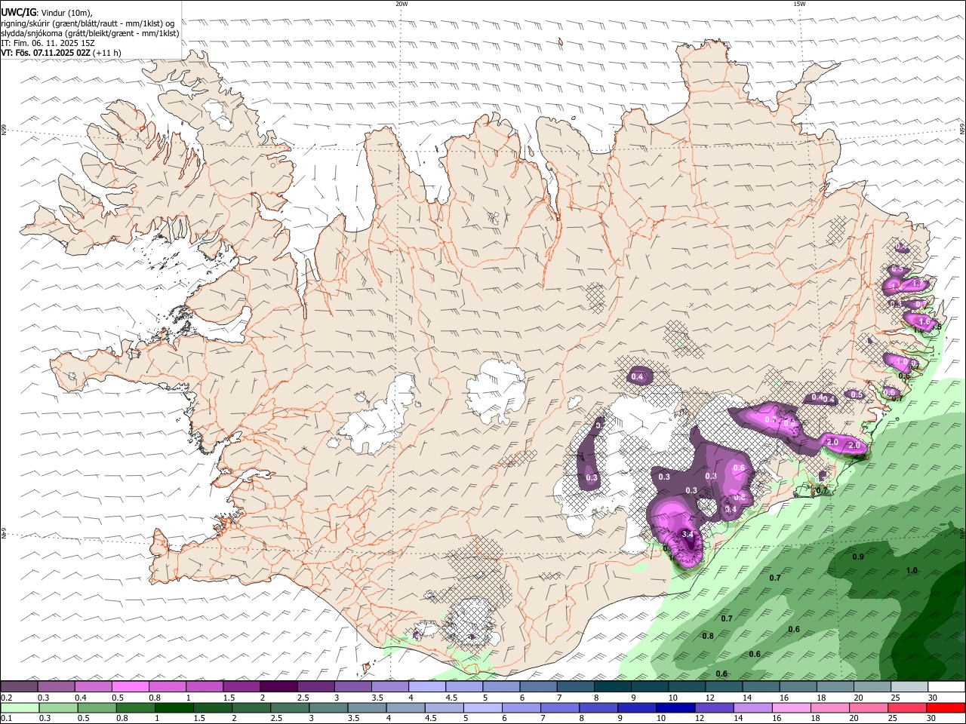Click the "0.8" rain value in the green sea area
This screenshot has width=966, height=724.
pyautogui.click(x=708, y=637)
